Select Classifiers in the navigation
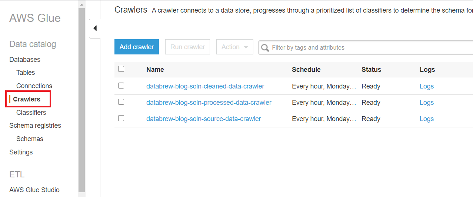Viewport: 473px width, 197px height. pyautogui.click(x=31, y=113)
